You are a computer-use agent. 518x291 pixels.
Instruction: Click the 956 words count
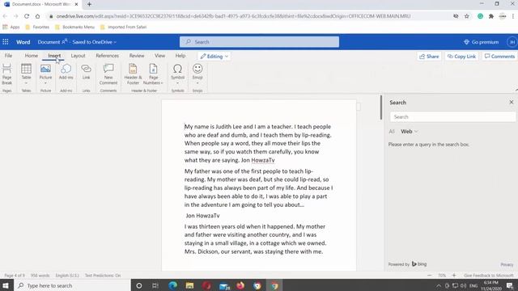click(40, 275)
